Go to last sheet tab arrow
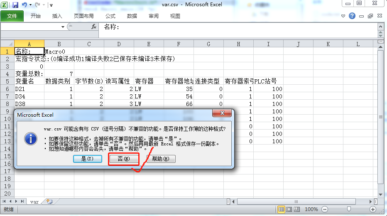This screenshot has height=216, width=387. click(x=22, y=201)
